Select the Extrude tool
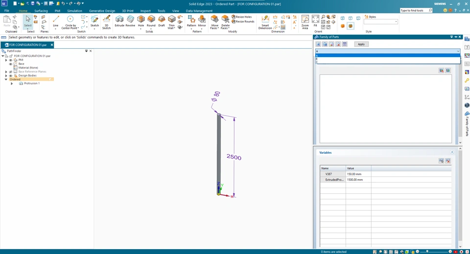470x254 pixels. pos(119,21)
